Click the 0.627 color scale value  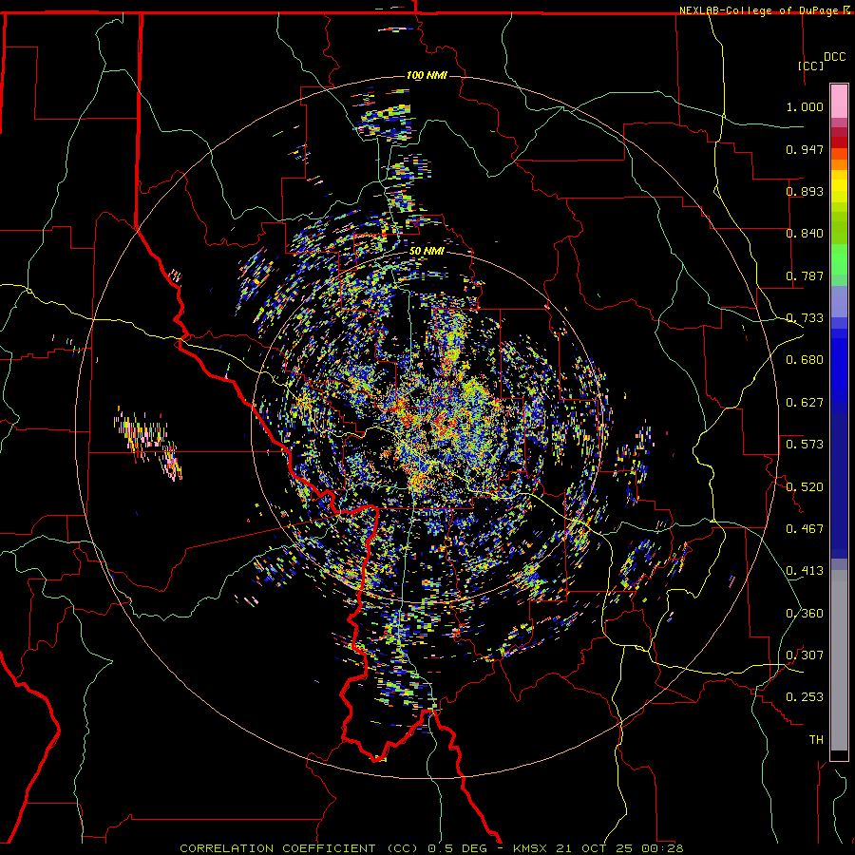[x=805, y=403]
